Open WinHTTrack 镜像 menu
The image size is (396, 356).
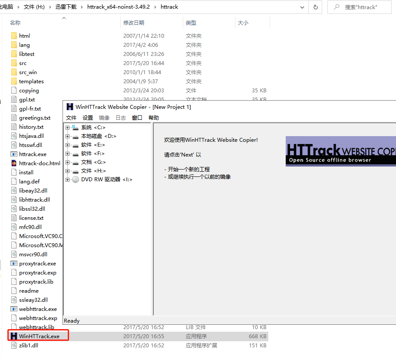coord(104,118)
